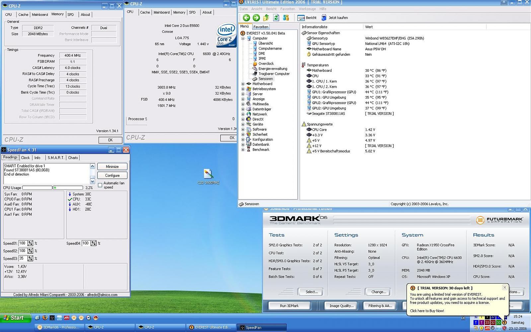Click EVEREST folder-up toolbar icon
This screenshot has height=332, width=531.
[x=266, y=18]
